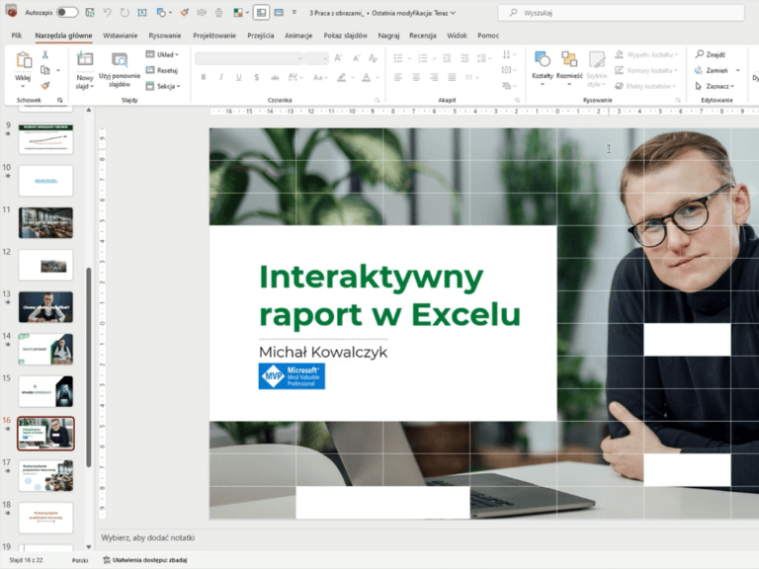Click the shapes icon in quick access toolbar
Image resolution: width=759 pixels, height=569 pixels.
click(x=161, y=13)
